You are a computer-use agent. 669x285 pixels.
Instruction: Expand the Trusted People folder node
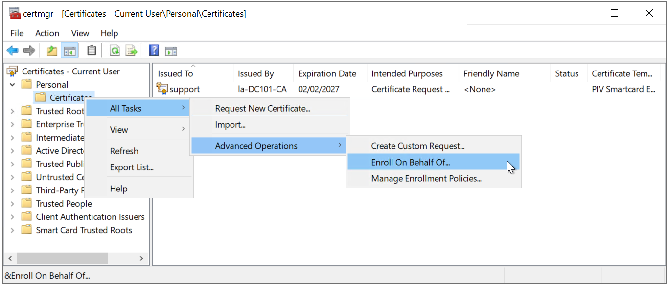coord(12,204)
